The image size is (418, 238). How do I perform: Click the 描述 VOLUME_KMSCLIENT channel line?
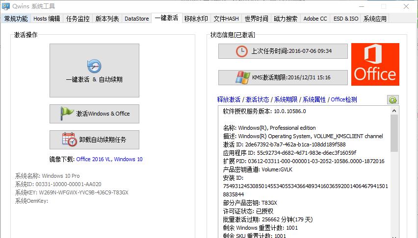point(303,136)
